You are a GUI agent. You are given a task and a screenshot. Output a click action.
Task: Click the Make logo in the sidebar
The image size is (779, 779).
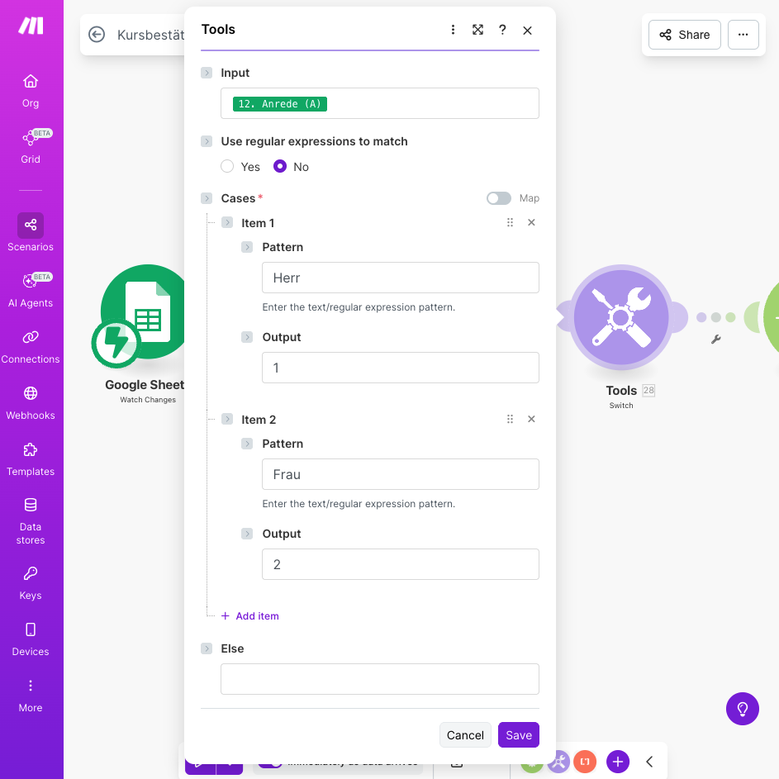coord(31,26)
